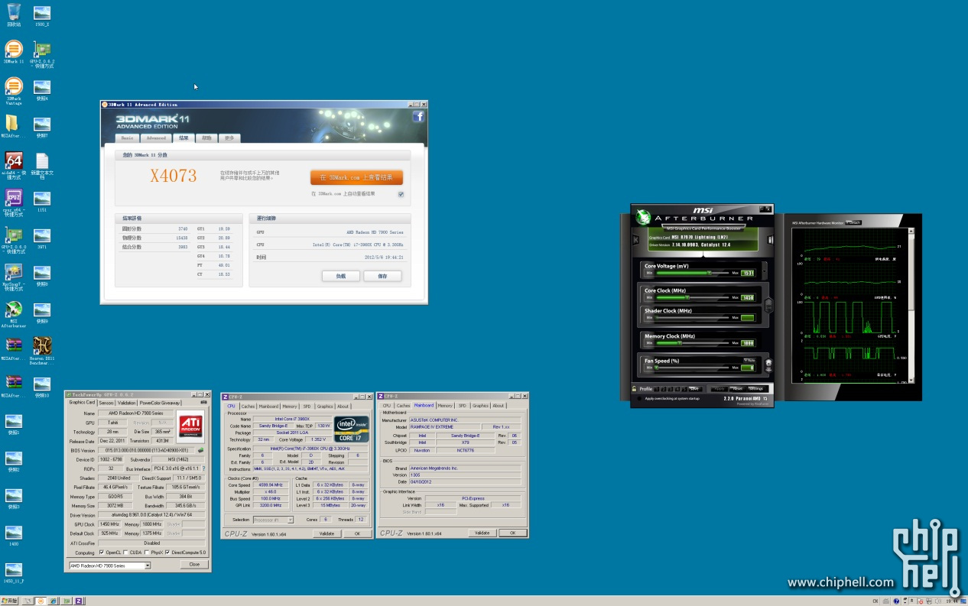
Task: Launch the HprSnap7 desktop shortcut
Action: (x=13, y=277)
